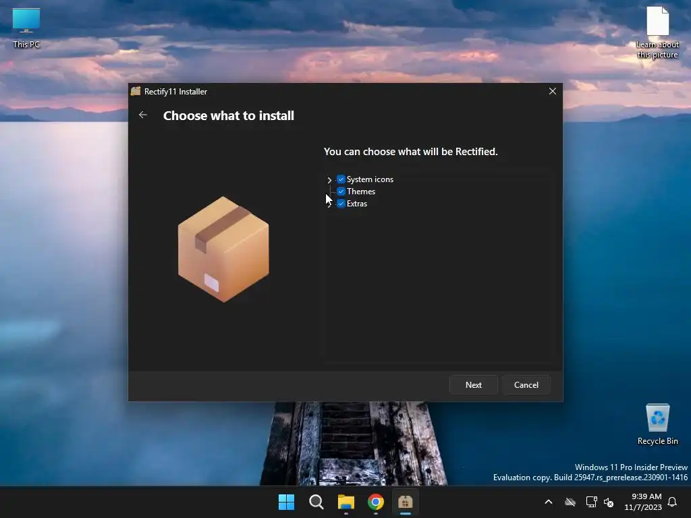691x518 pixels.
Task: Select the Themes tree row label
Action: coord(361,191)
